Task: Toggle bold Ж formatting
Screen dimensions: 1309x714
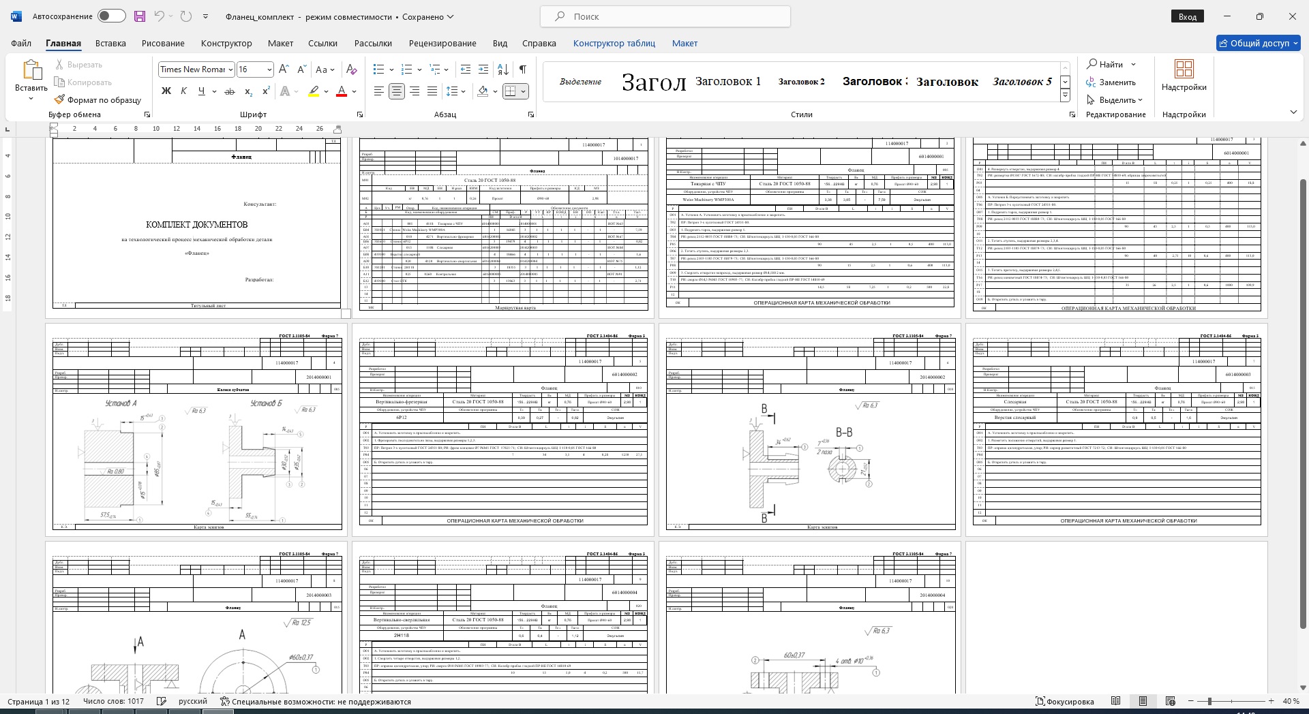Action: (166, 91)
